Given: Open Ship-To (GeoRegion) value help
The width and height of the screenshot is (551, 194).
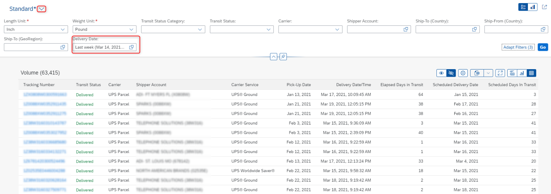Looking at the screenshot, I should click(63, 47).
